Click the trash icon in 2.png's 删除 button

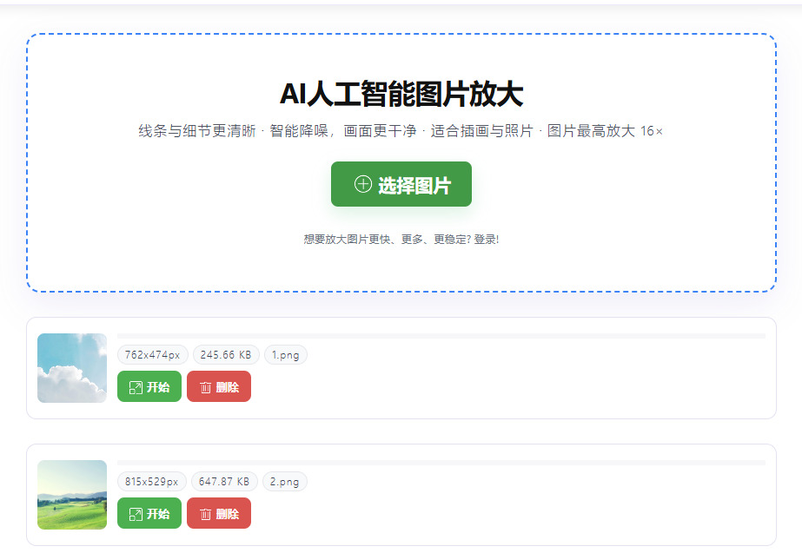[x=206, y=514]
